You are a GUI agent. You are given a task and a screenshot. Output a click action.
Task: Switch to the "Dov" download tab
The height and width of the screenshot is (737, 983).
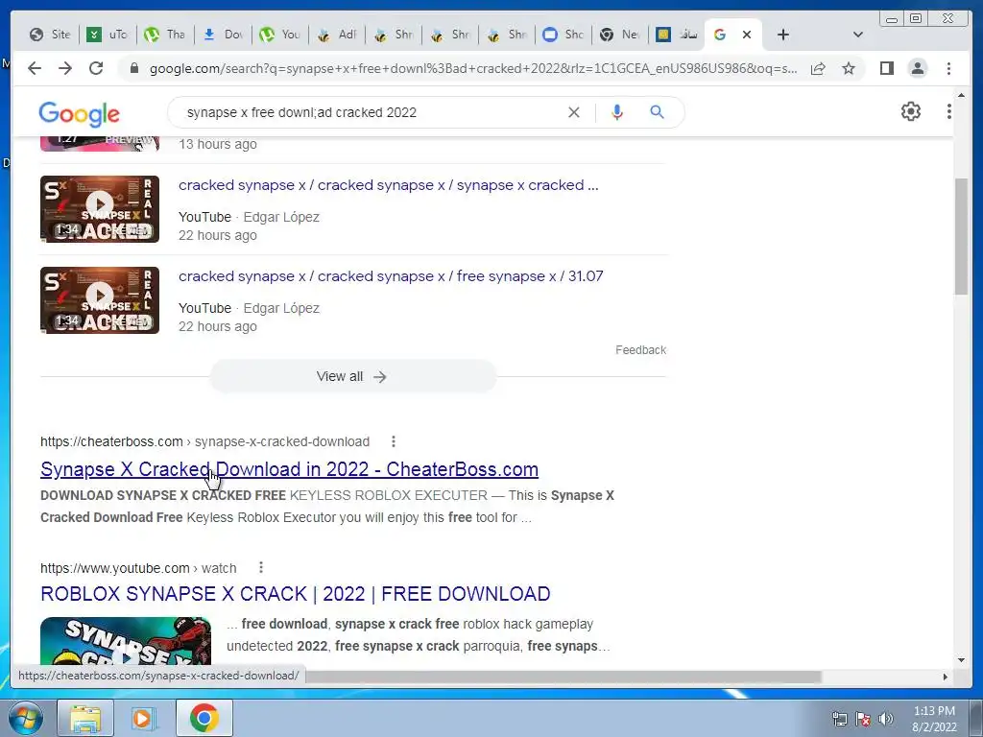pos(223,35)
